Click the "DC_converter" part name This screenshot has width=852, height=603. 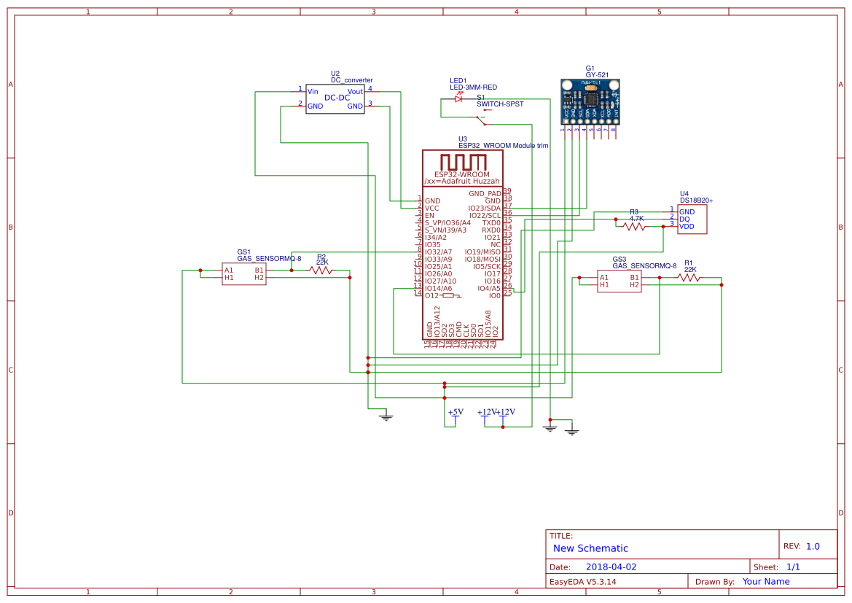click(351, 80)
